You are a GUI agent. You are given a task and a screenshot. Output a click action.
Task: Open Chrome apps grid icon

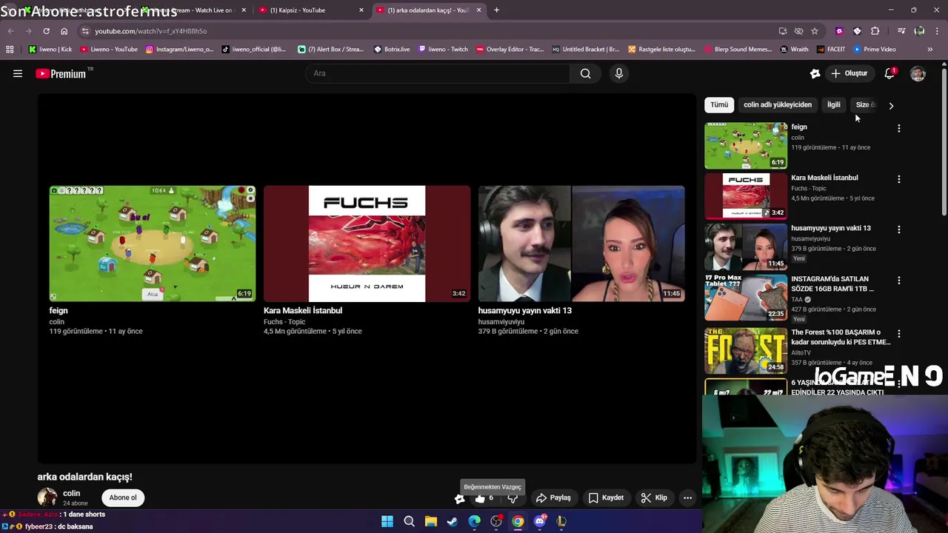[10, 50]
